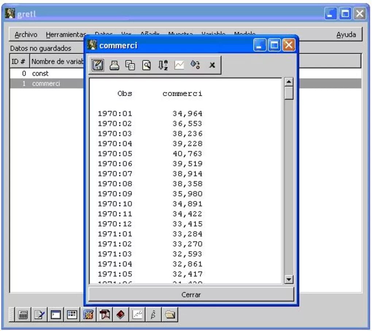The height and width of the screenshot is (331, 372).
Task: Click the scatter plot icon in bottom toolbar
Action: pos(137,315)
